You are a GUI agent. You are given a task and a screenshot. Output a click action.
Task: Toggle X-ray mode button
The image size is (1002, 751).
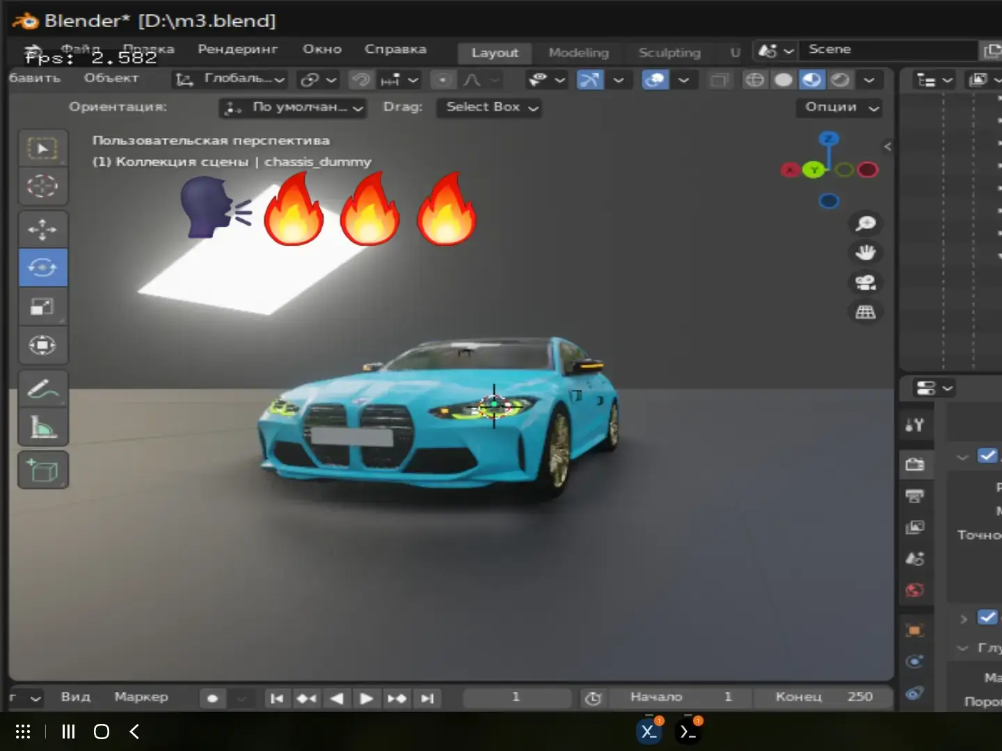719,80
